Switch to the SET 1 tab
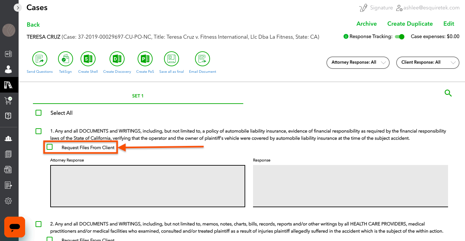The image size is (465, 241). [x=138, y=96]
